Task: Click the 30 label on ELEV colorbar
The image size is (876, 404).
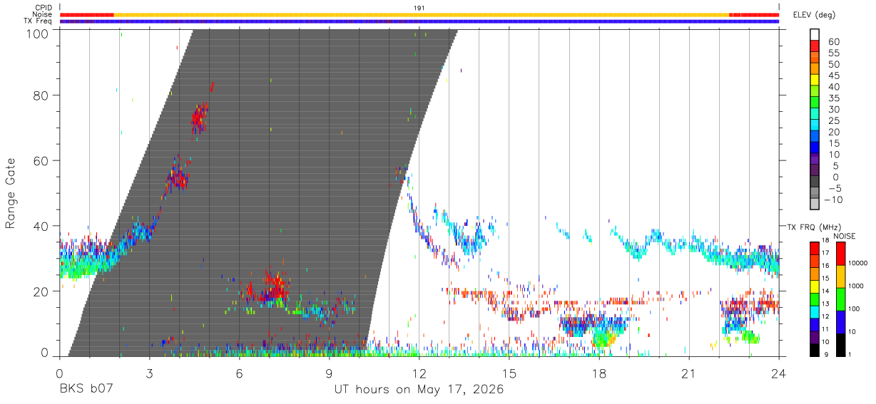Action: [x=833, y=110]
